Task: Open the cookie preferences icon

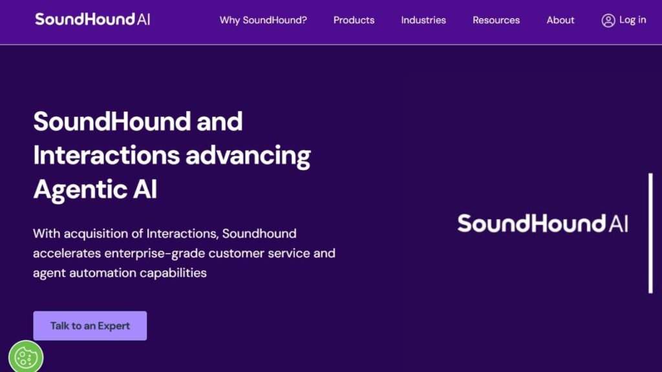Action: tap(26, 356)
